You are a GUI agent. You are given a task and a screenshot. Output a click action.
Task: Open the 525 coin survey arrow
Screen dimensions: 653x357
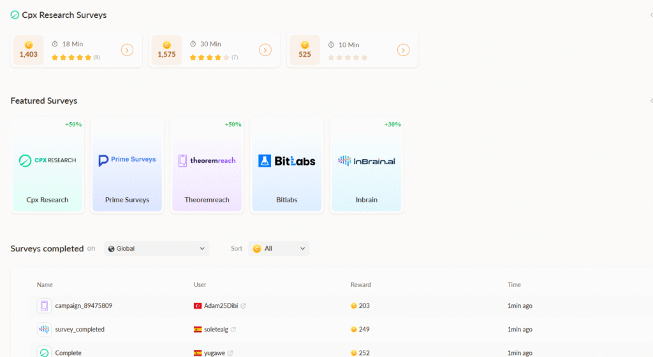tap(403, 50)
